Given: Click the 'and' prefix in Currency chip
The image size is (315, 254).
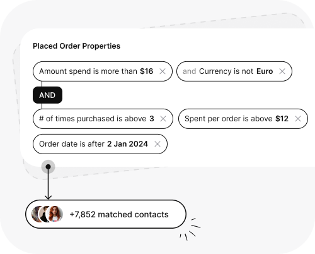Looking at the screenshot, I should coord(189,71).
